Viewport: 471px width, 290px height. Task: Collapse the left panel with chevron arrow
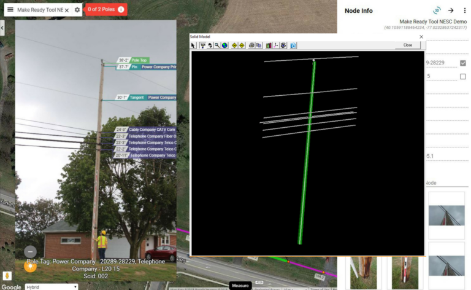click(2, 28)
